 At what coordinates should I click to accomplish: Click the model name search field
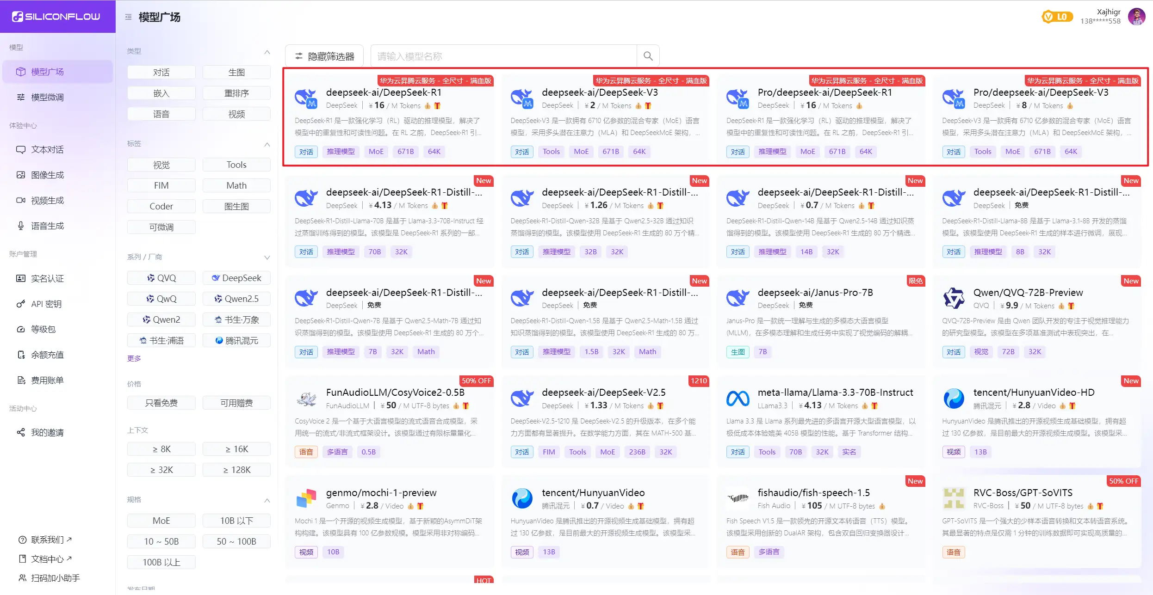[503, 56]
